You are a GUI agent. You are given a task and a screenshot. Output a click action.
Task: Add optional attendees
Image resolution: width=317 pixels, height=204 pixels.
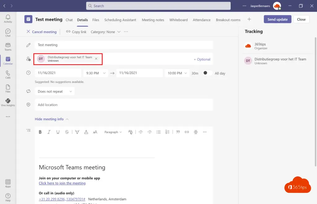(202, 59)
